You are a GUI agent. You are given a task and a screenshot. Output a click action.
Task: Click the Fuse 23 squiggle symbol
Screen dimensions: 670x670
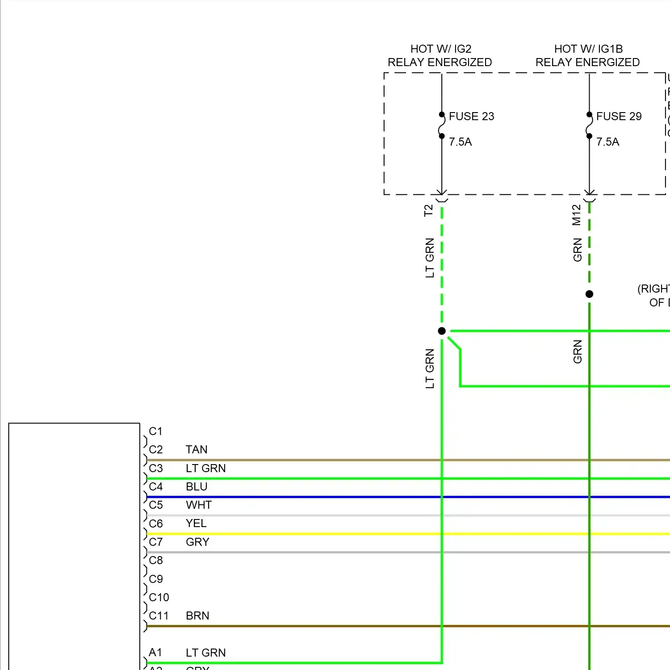click(442, 126)
